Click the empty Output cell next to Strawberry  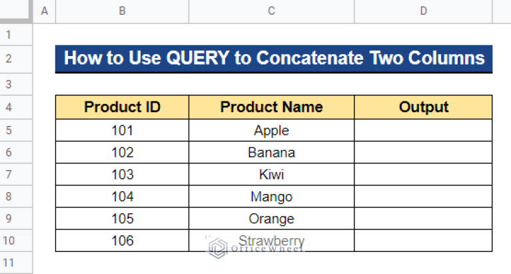[x=423, y=241]
